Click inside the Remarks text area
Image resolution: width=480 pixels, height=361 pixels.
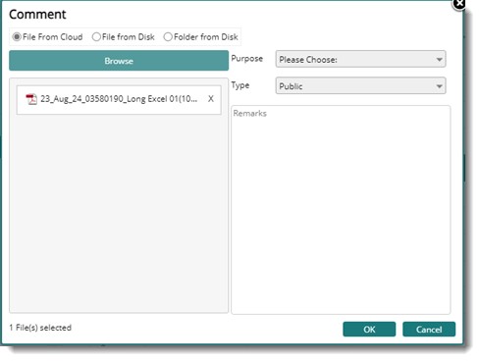341,210
